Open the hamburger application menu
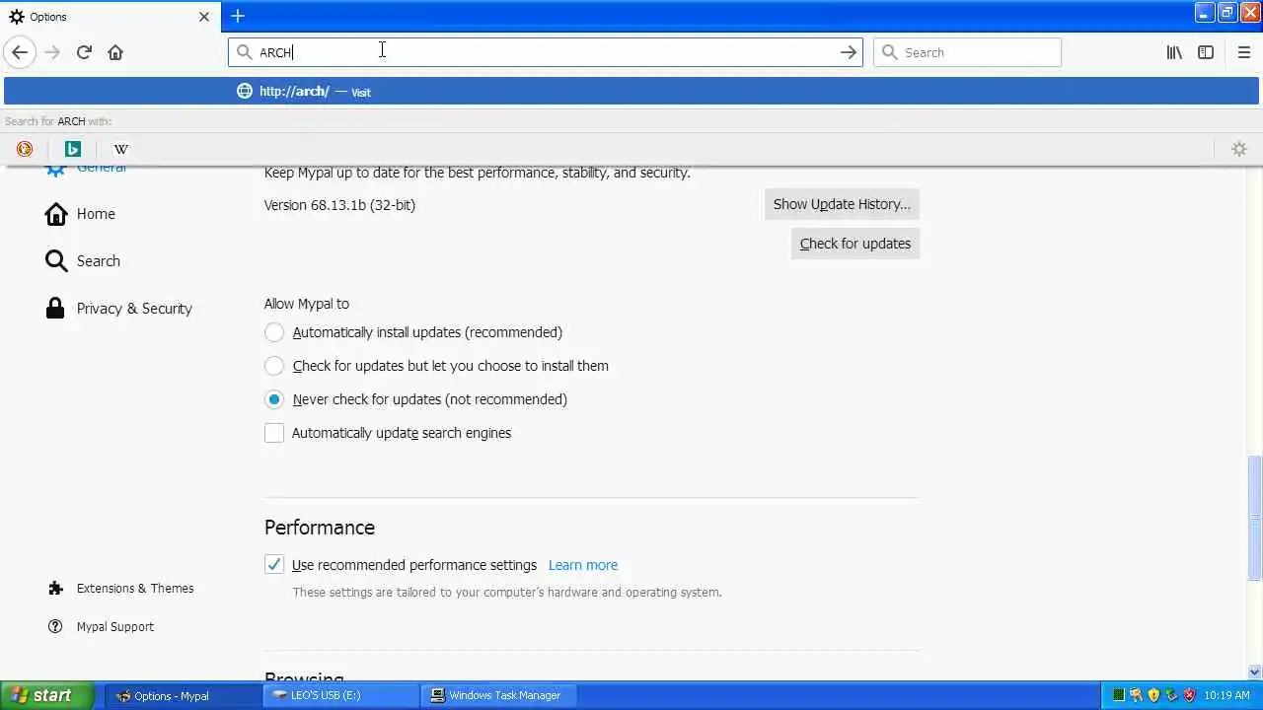Screen dimensions: 1263x710 pyautogui.click(x=1243, y=52)
